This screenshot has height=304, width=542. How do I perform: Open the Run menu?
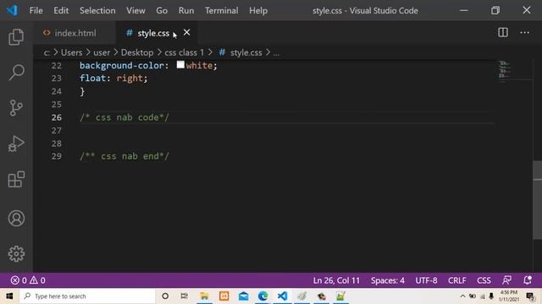click(x=186, y=11)
